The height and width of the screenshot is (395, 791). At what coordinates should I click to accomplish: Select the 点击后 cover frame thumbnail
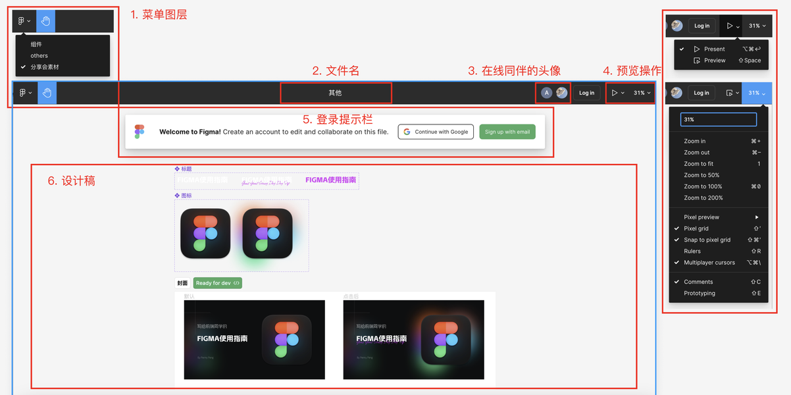(x=413, y=340)
